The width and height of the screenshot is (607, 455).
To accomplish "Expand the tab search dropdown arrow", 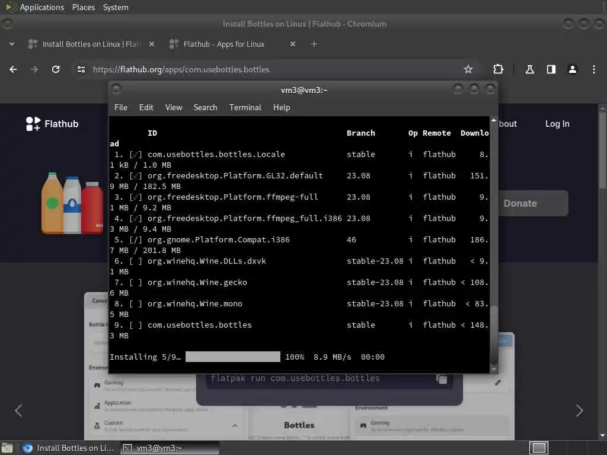I will click(x=12, y=44).
